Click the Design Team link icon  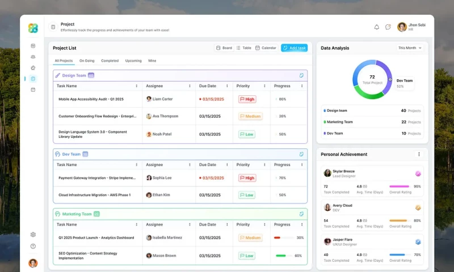click(301, 75)
